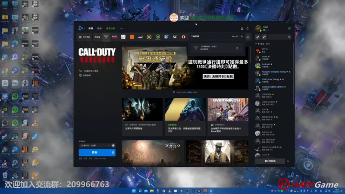Select the blue StarCraft II icon

click(x=166, y=37)
